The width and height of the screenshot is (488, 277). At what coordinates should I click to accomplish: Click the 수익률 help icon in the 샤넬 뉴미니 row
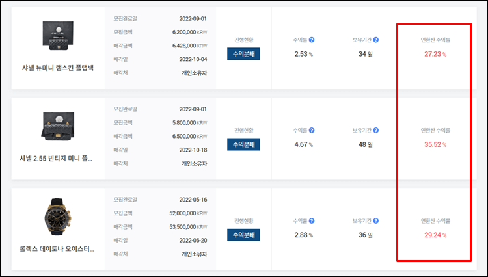click(312, 40)
